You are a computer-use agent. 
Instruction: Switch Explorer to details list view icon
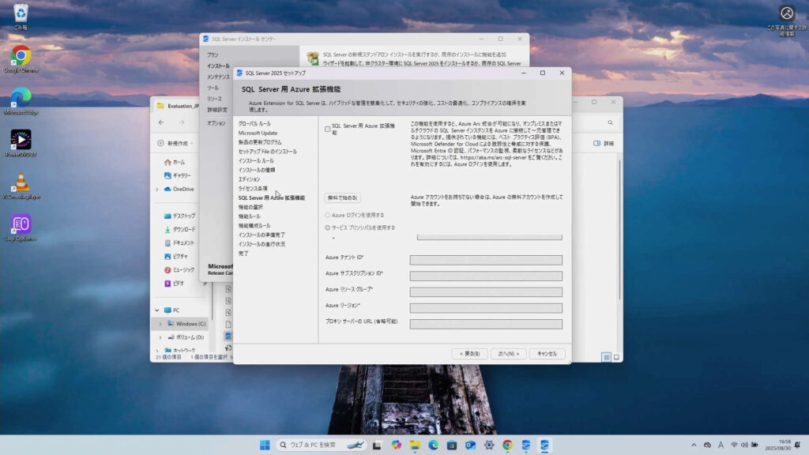tap(606, 357)
